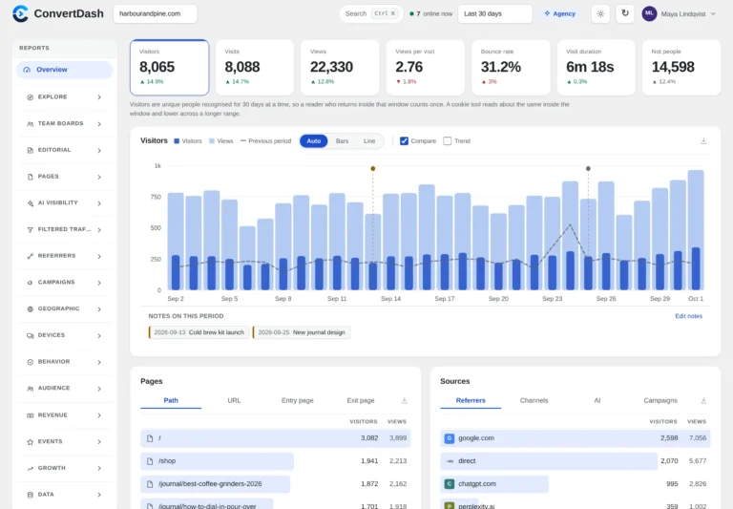Viewport: 733px width, 509px height.
Task: Download the Sources table
Action: pos(703,400)
